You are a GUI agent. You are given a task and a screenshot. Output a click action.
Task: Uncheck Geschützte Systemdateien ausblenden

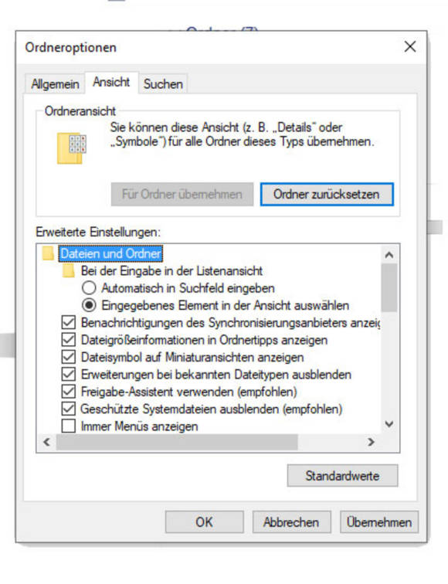point(69,409)
